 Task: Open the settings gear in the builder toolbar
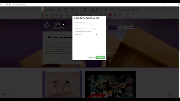[x=126, y=10]
